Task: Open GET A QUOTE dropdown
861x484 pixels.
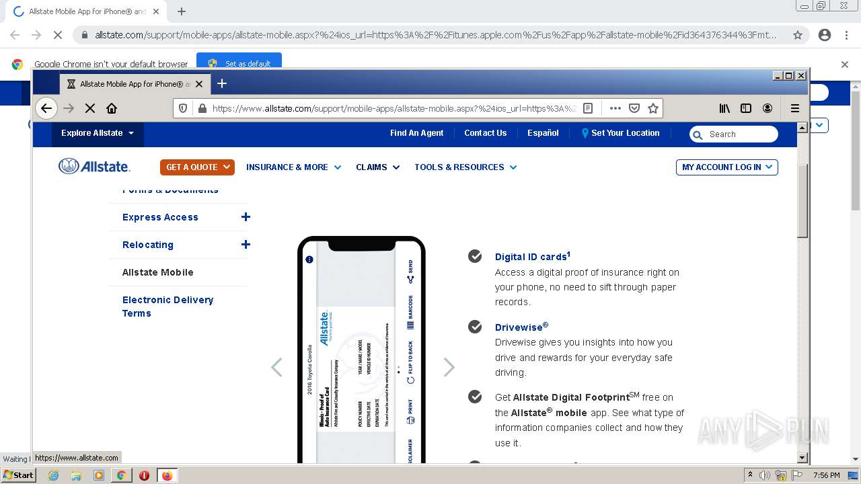Action: click(x=197, y=167)
